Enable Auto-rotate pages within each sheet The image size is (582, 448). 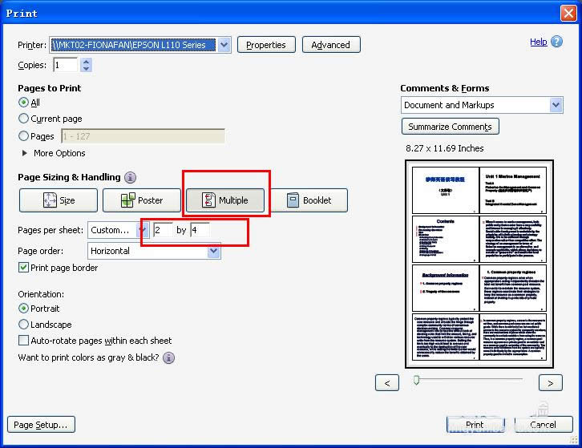24,341
